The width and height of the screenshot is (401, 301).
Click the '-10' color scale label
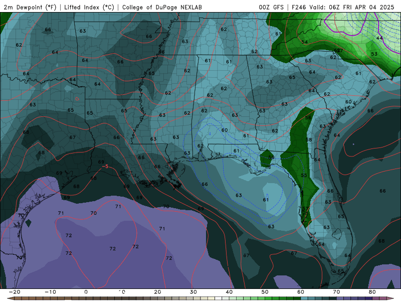pyautogui.click(x=50, y=292)
